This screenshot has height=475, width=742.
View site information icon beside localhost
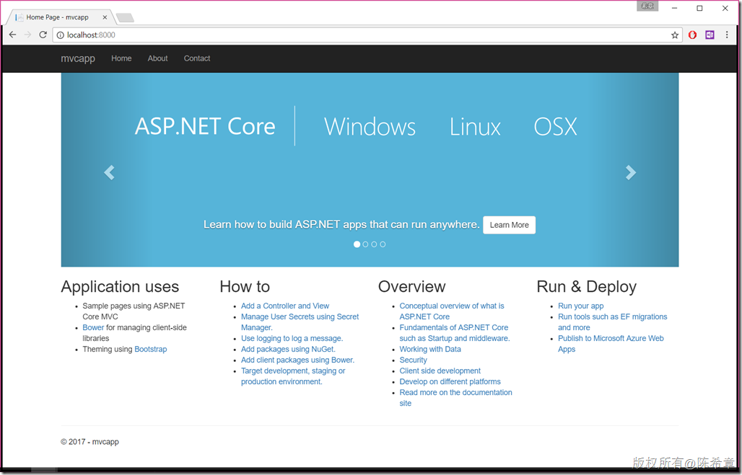pos(61,35)
